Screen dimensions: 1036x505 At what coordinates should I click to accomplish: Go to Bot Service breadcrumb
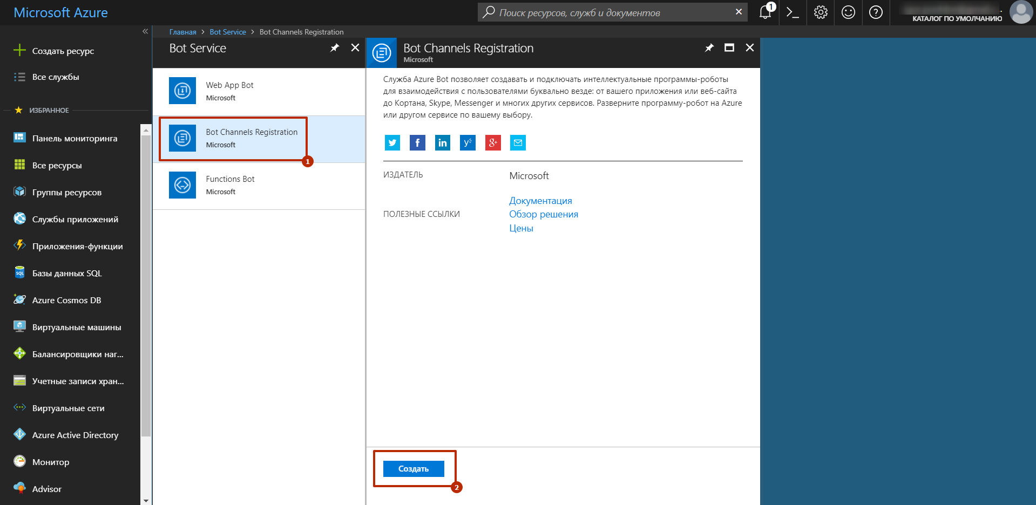coord(228,32)
